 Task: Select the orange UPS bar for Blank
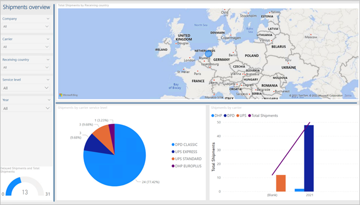point(281,183)
